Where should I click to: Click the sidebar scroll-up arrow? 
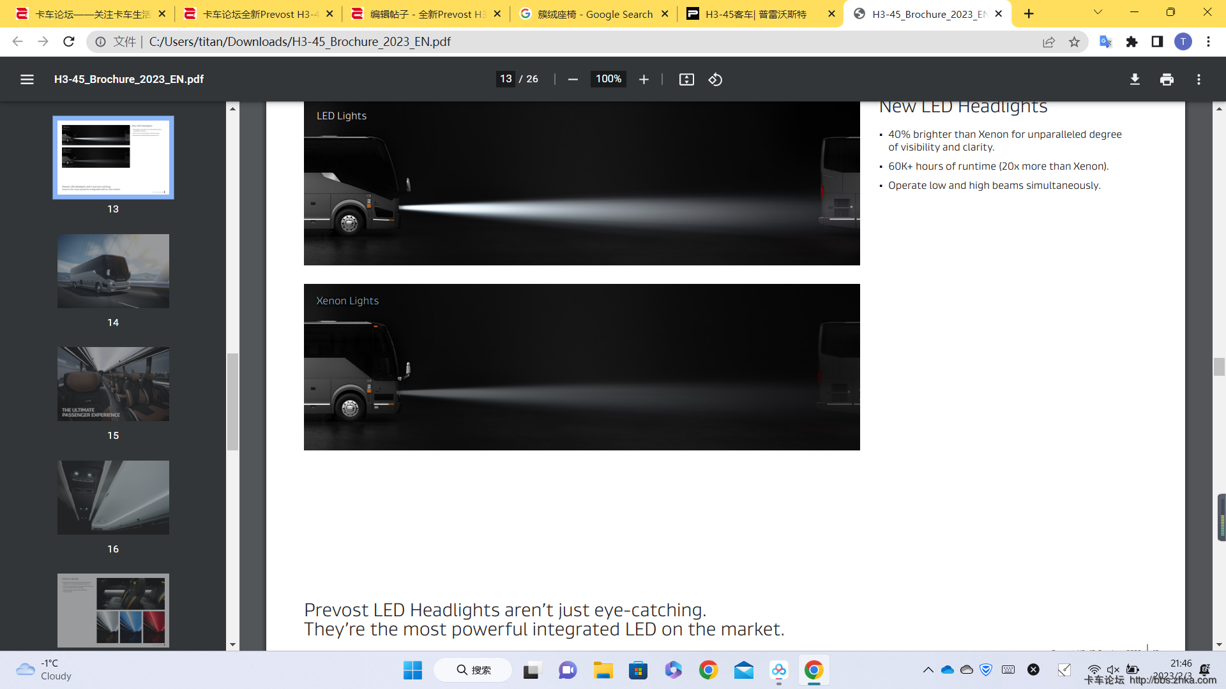point(232,108)
